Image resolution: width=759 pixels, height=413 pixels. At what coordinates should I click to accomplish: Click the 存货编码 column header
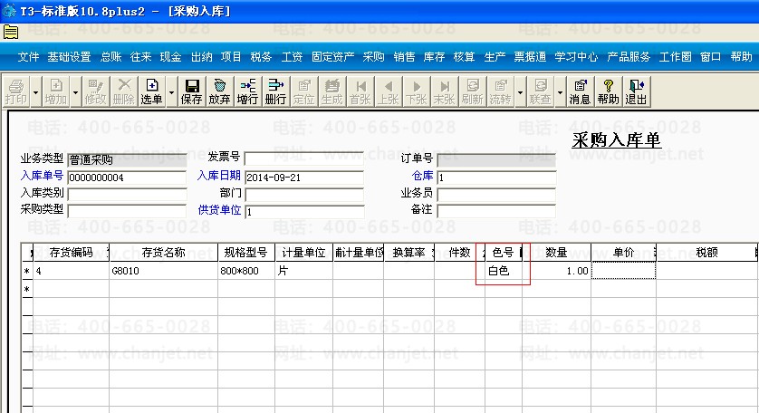(x=72, y=253)
